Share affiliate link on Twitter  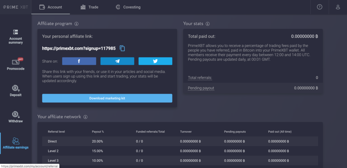click(155, 61)
